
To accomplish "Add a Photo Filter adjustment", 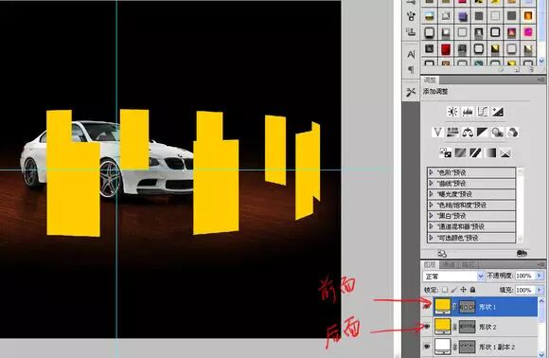I will point(498,133).
